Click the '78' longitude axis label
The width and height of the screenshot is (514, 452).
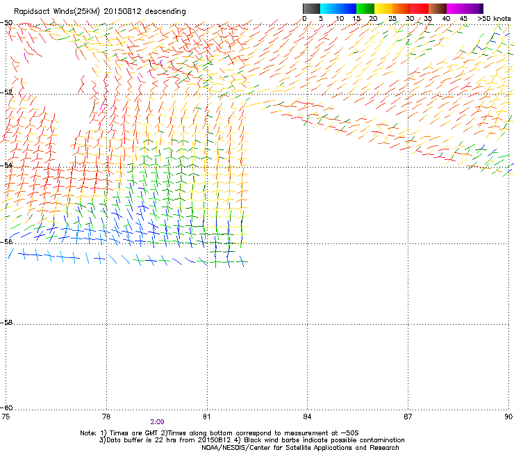pyautogui.click(x=106, y=417)
